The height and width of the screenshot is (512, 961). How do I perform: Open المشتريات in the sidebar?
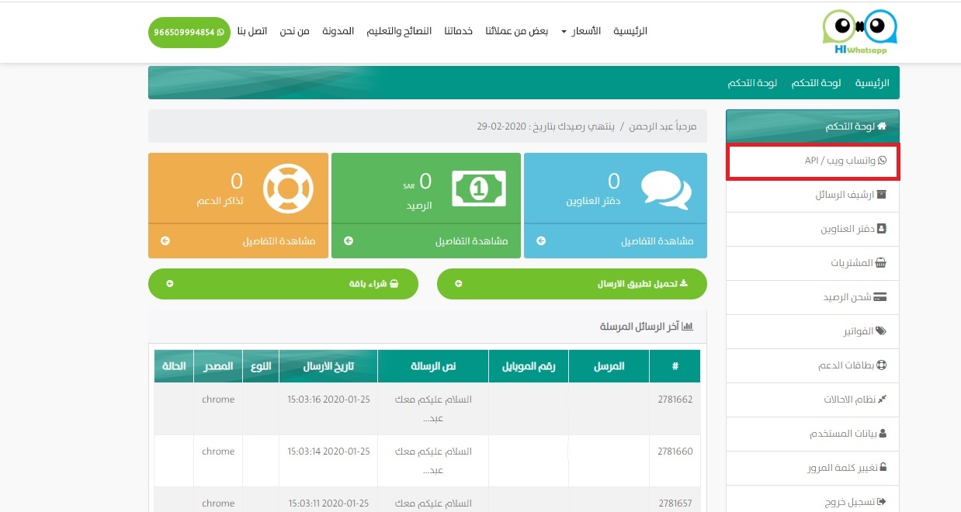tap(813, 264)
